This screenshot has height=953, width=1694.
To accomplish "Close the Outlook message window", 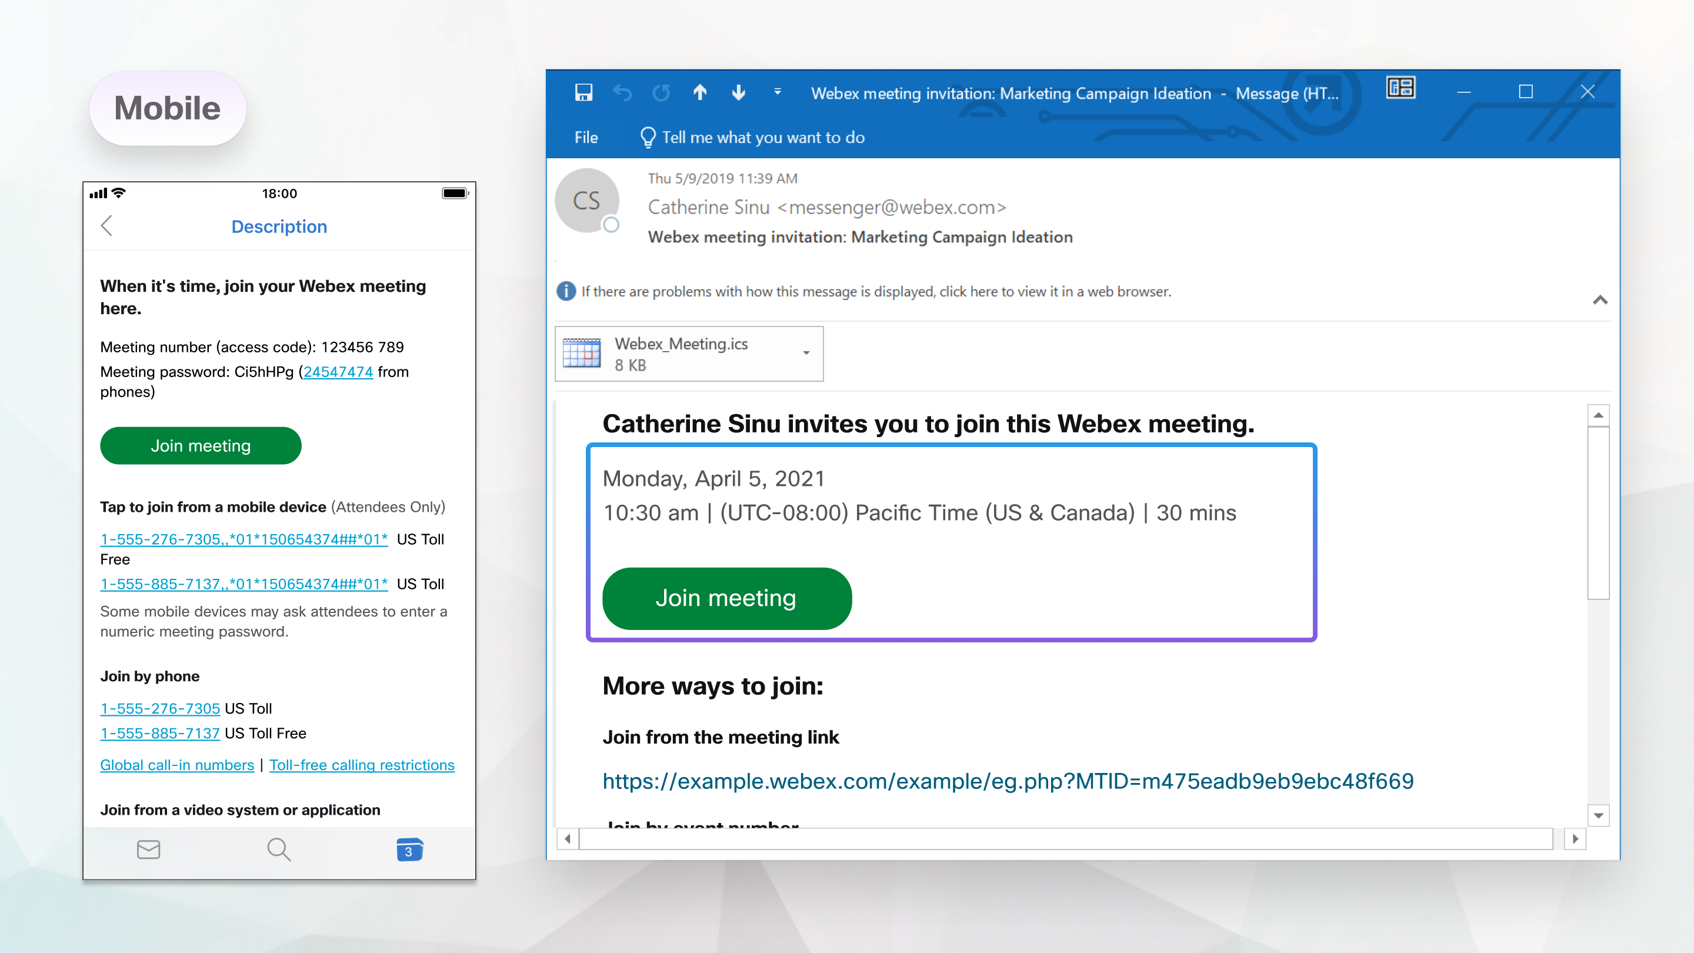I will [x=1588, y=92].
